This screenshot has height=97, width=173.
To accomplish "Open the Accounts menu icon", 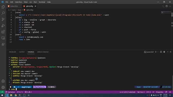I will point(3,81).
